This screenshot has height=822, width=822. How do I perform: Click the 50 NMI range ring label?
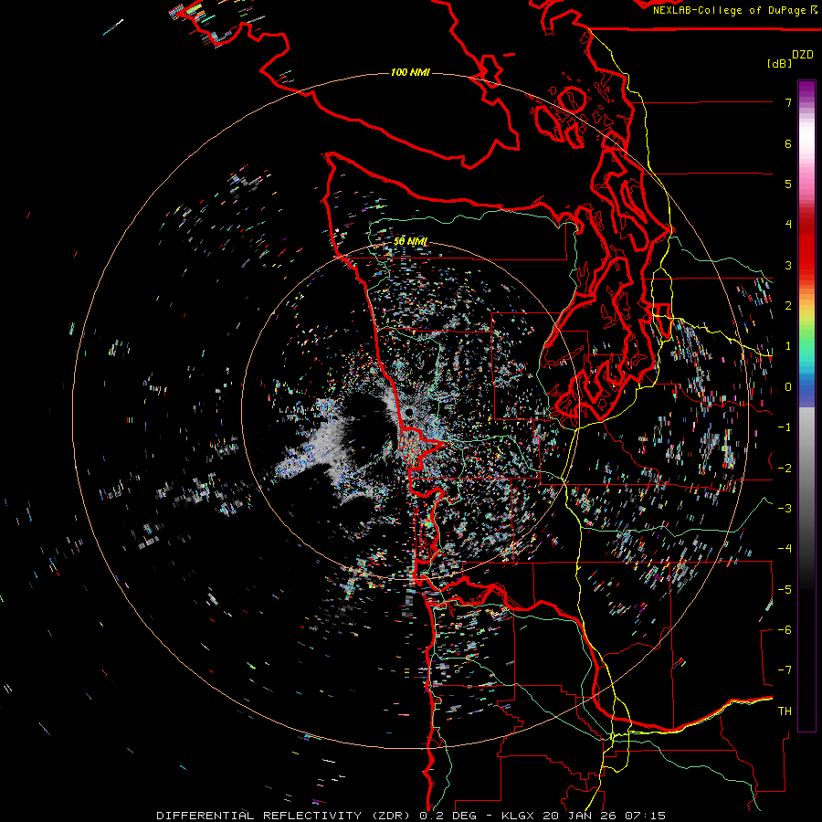coord(410,241)
